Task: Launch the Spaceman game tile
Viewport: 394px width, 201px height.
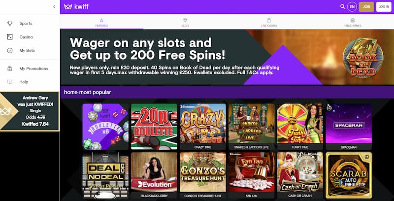Action: point(349,127)
